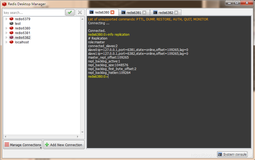The image size is (255, 160).
Task: Select redis6379 in the connection tree
Action: click(x=22, y=19)
